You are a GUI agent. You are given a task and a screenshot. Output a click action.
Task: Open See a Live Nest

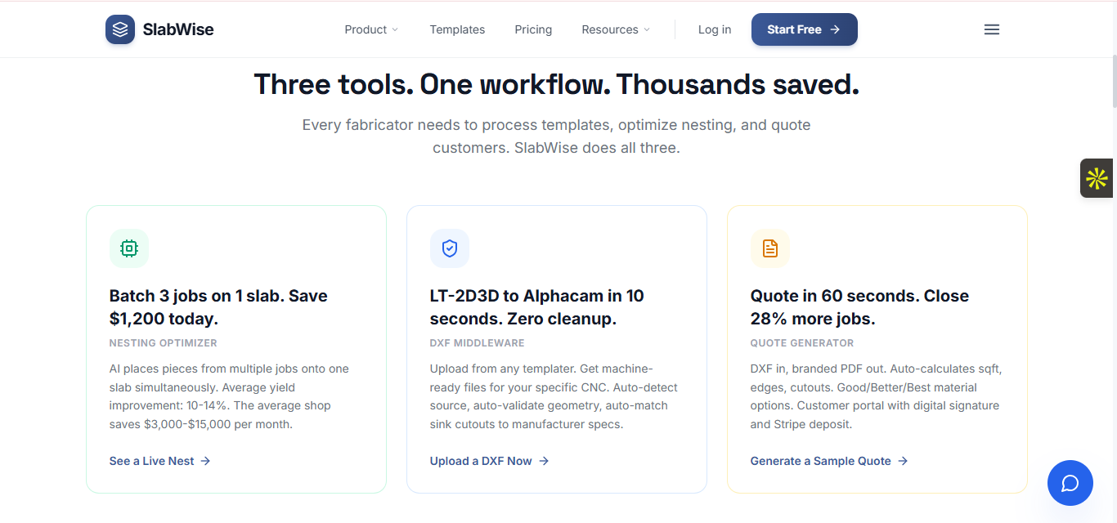click(x=151, y=461)
